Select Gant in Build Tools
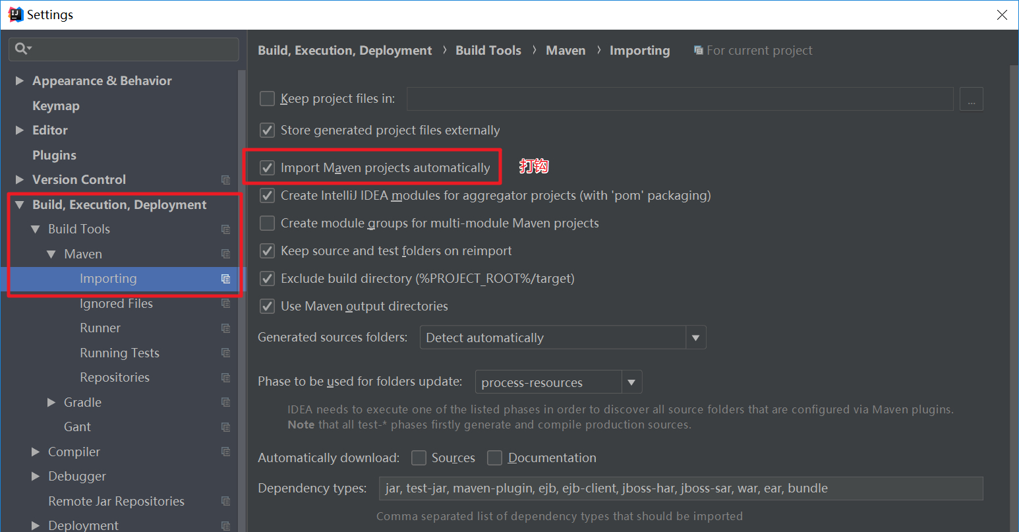 [x=77, y=427]
